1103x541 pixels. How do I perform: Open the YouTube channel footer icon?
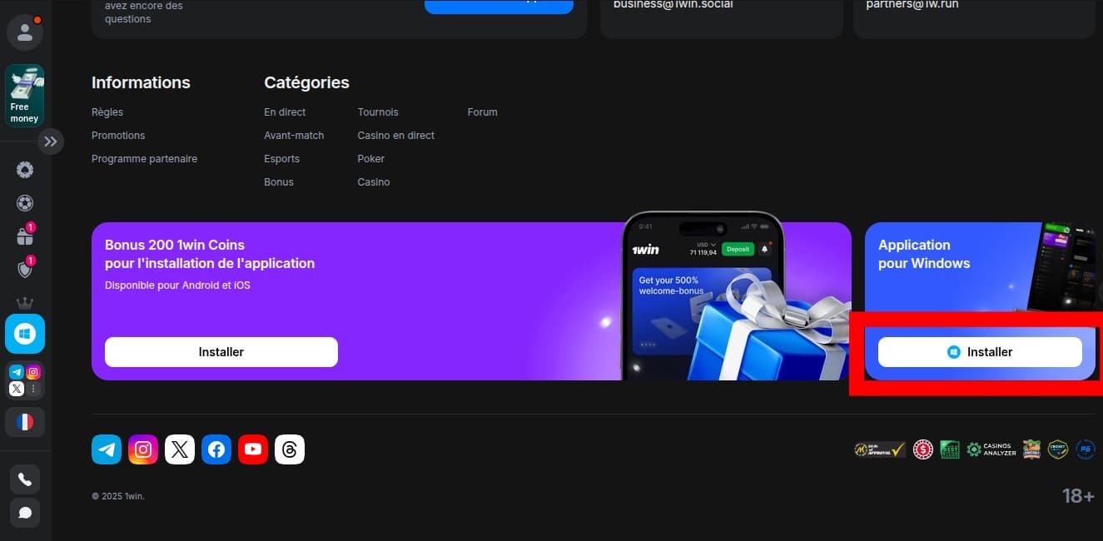pyautogui.click(x=253, y=449)
